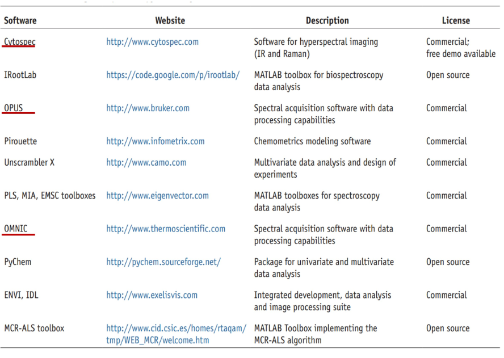Click the Website column header
The width and height of the screenshot is (504, 358).
(170, 20)
